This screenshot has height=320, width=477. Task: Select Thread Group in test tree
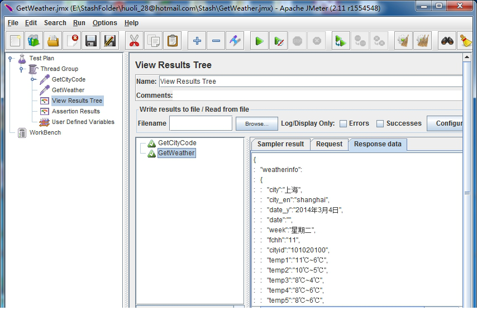59,69
